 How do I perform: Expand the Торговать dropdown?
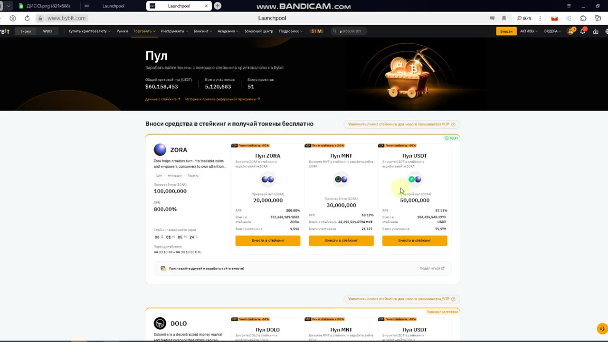pos(144,31)
